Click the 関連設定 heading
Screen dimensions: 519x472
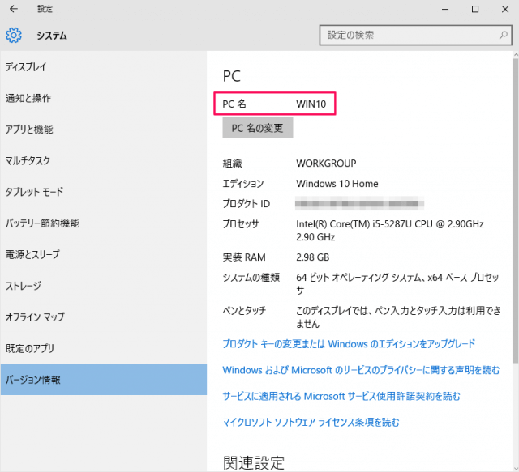254,462
